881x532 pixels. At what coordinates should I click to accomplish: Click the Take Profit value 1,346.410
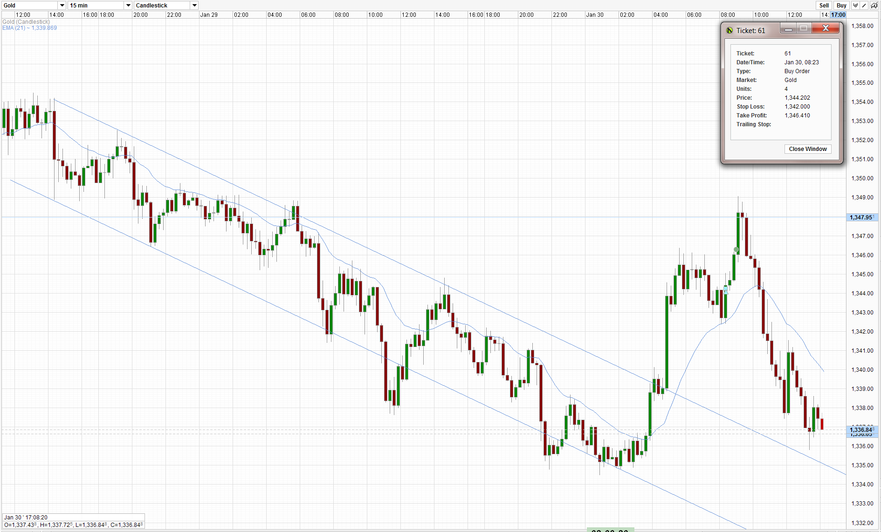coord(797,116)
